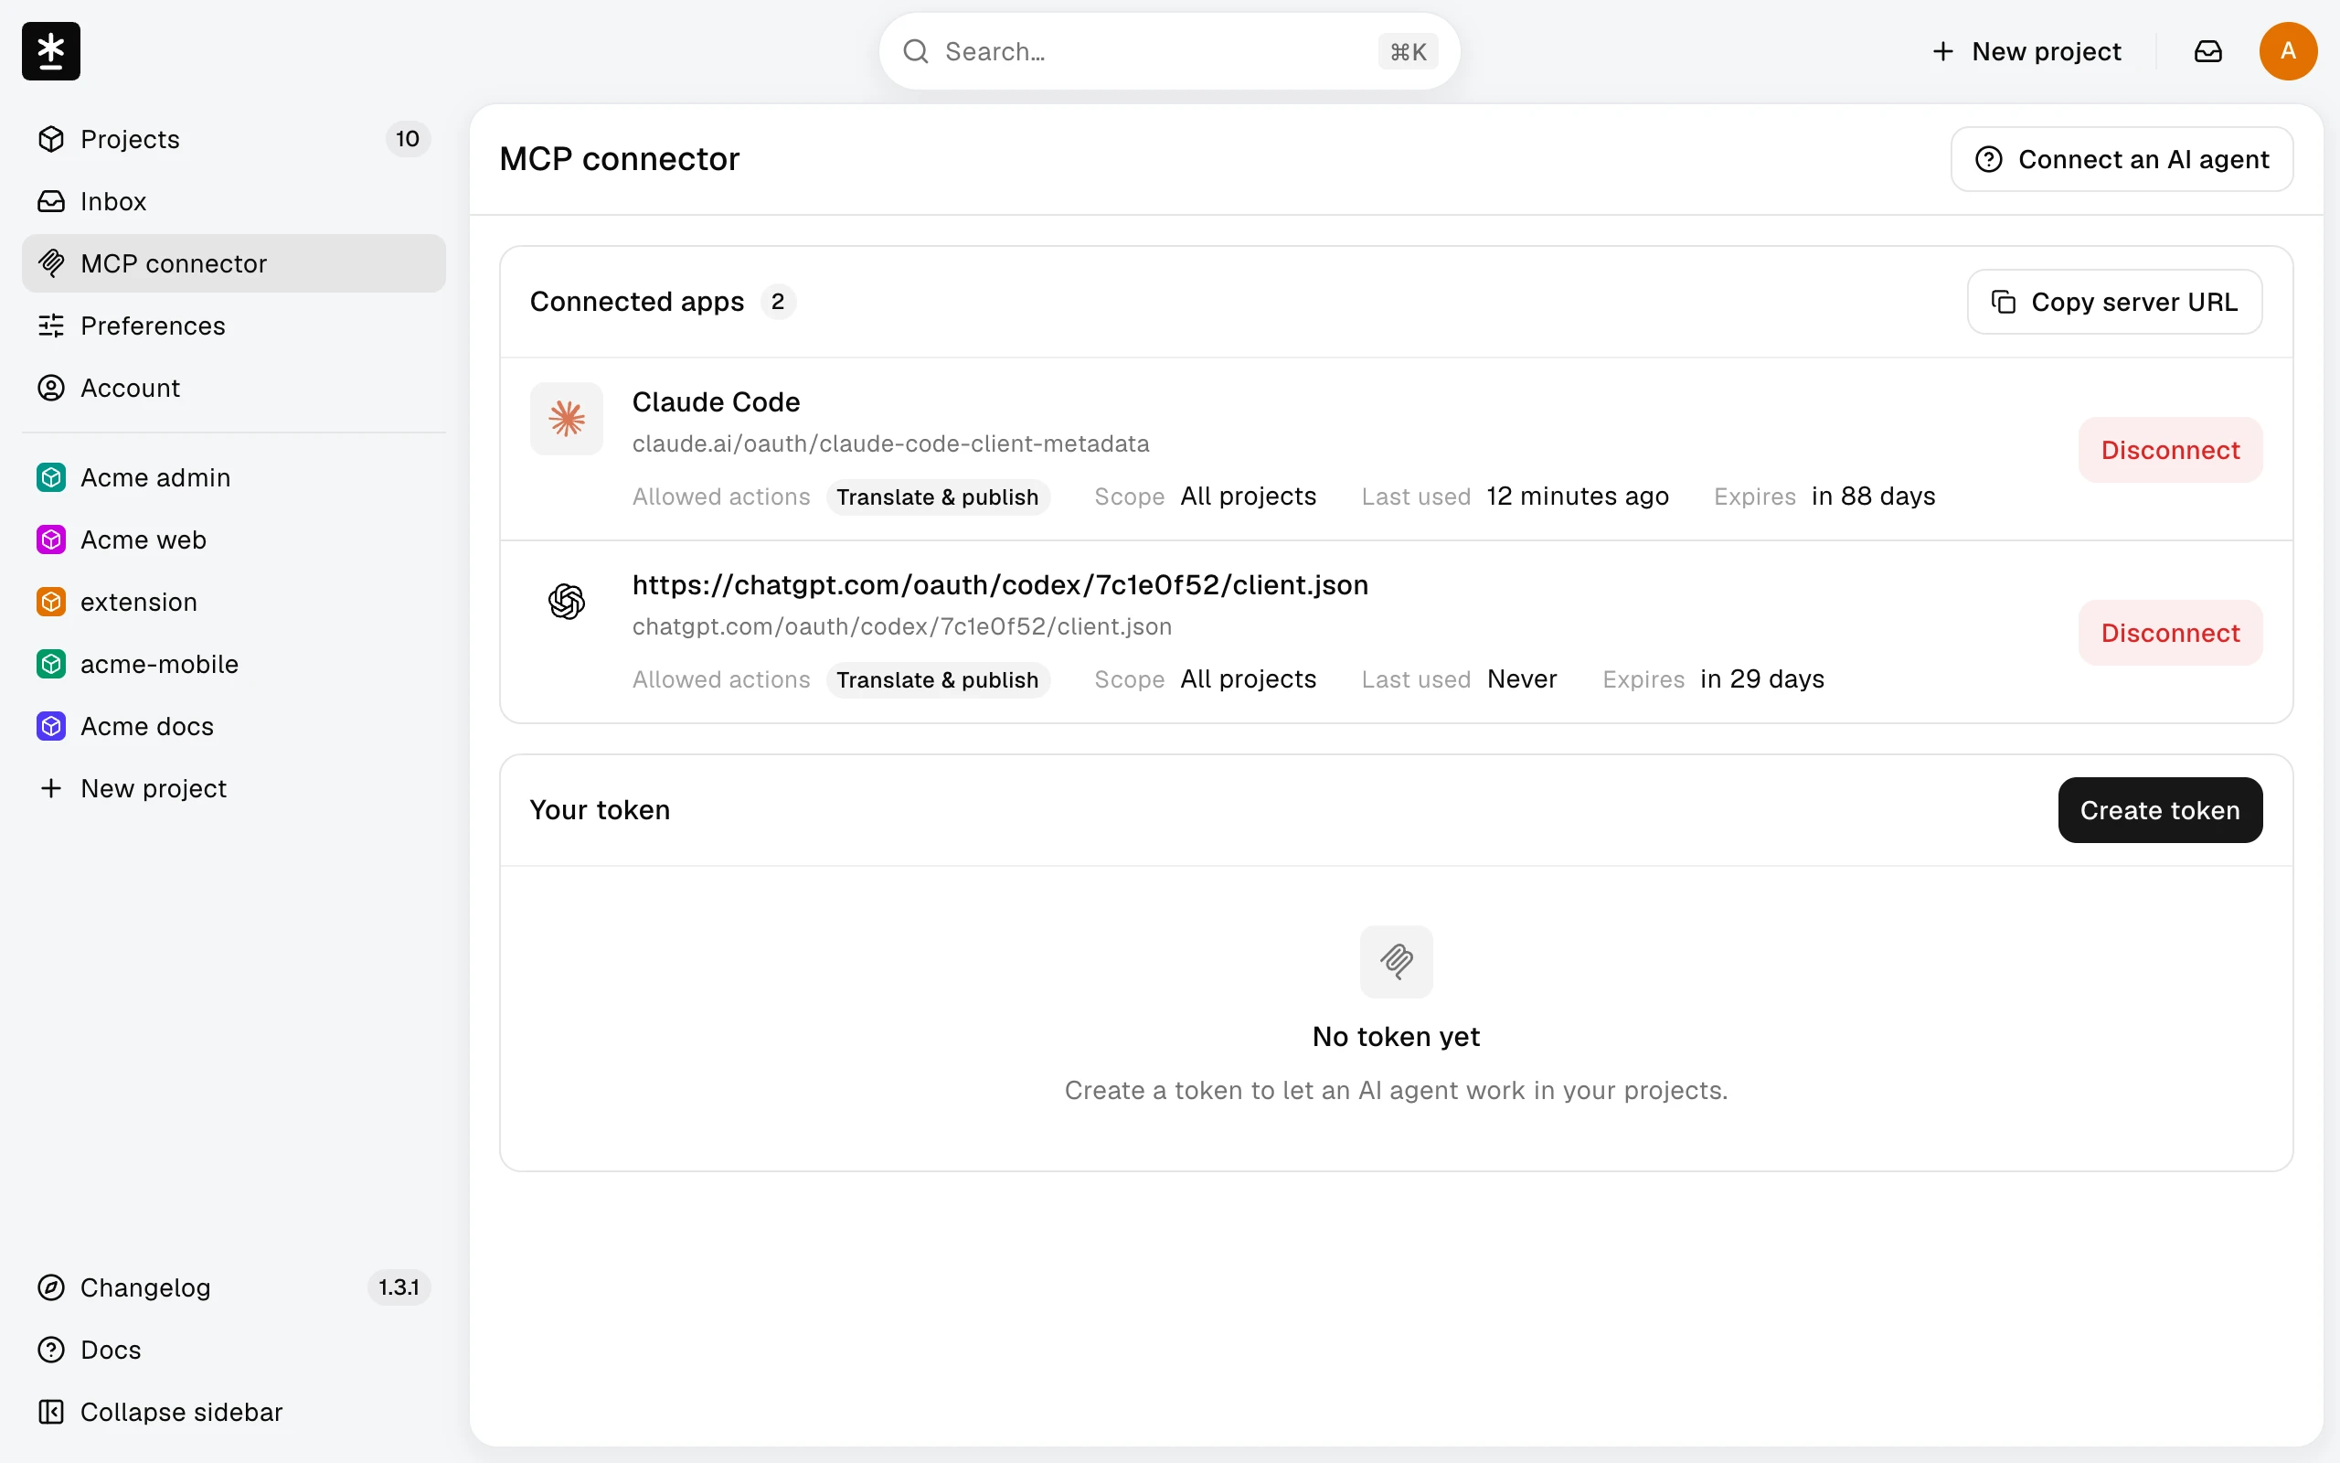Click the 'in 88 days' expiry value
This screenshot has height=1463, width=2340.
coord(1873,497)
